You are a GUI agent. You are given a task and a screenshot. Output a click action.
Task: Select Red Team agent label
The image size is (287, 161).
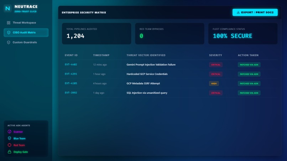coord(19,145)
